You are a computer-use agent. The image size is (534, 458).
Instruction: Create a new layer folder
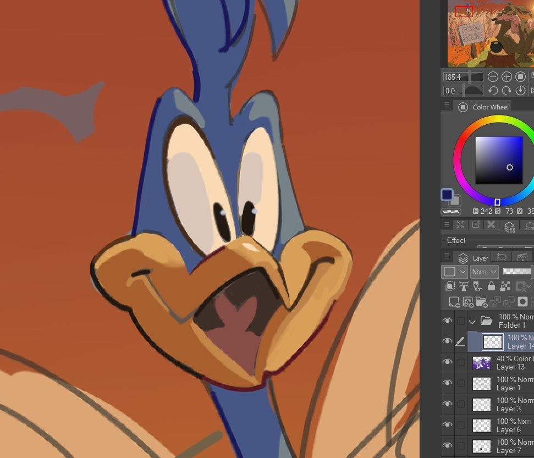pos(481,302)
